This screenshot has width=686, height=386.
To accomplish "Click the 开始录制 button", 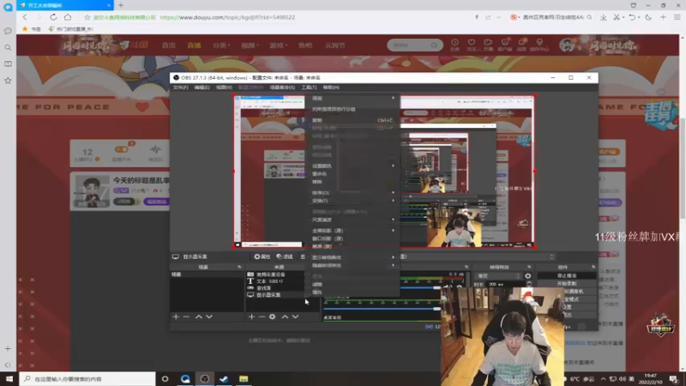I will click(567, 283).
